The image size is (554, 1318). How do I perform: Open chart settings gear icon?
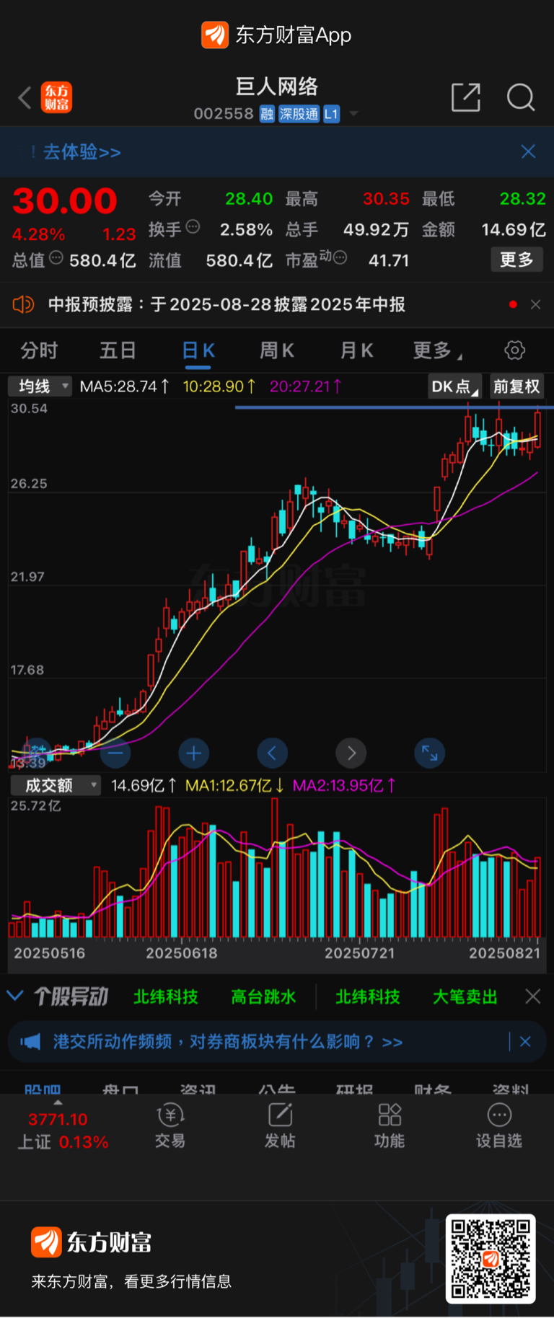[x=514, y=350]
